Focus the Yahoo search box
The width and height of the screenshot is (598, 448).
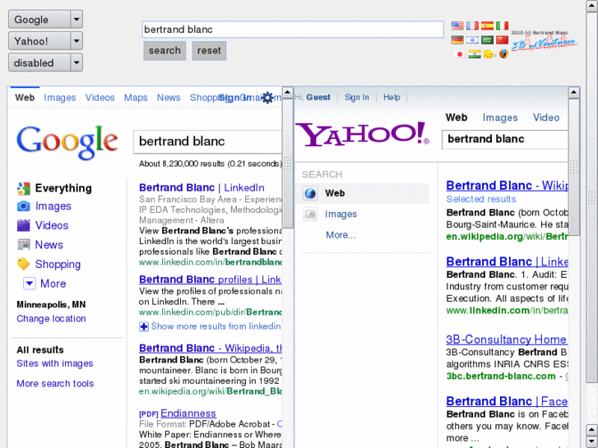(505, 139)
